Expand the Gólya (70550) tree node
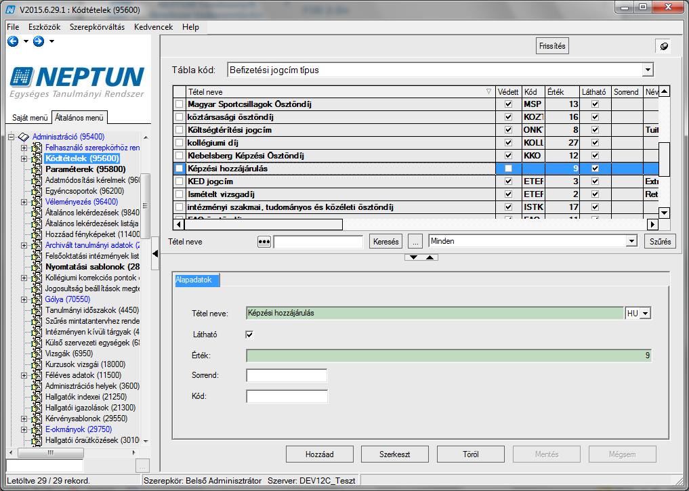The height and width of the screenshot is (491, 689). click(x=24, y=299)
